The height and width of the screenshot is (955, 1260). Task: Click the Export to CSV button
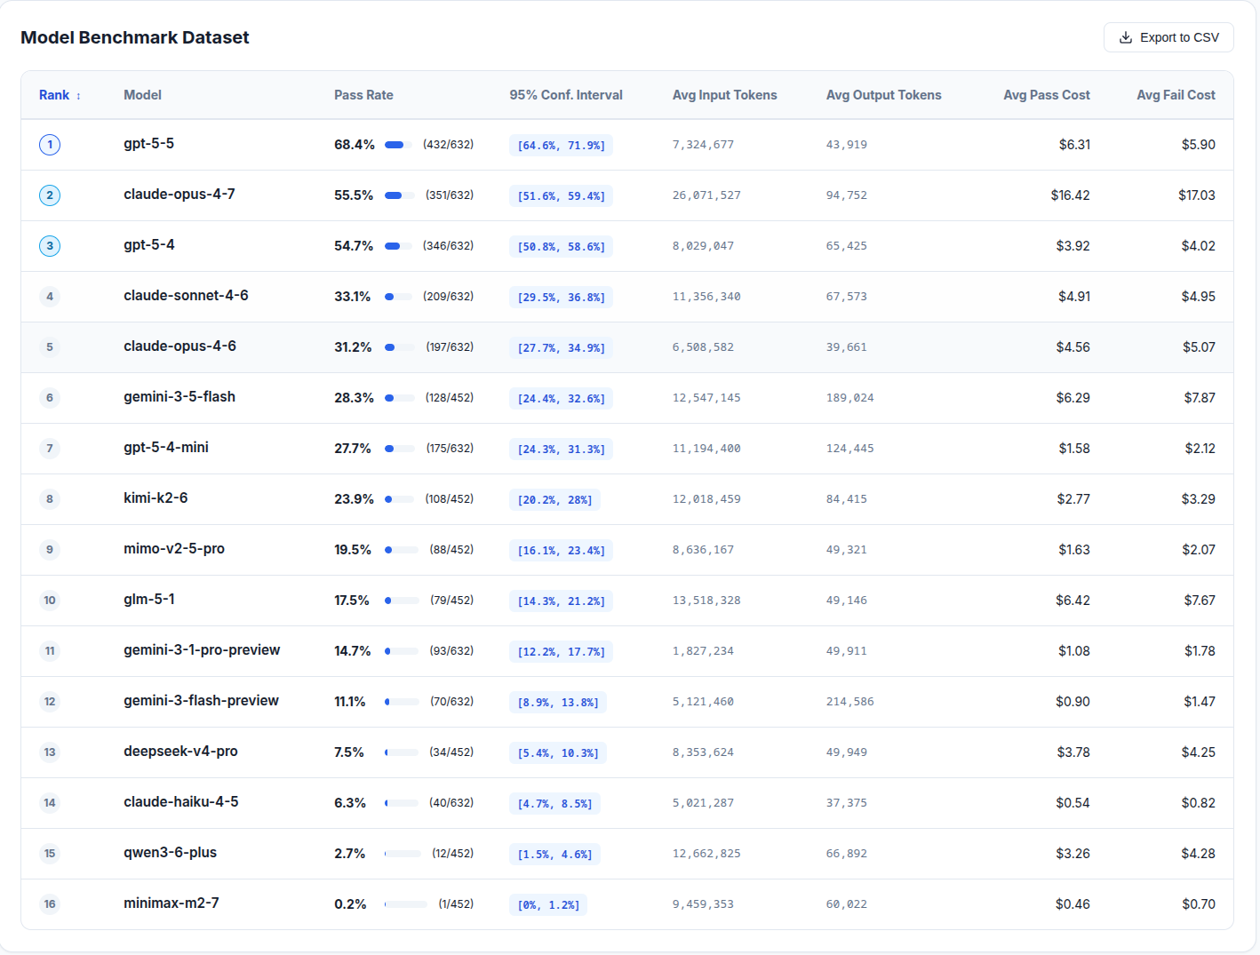coord(1168,37)
